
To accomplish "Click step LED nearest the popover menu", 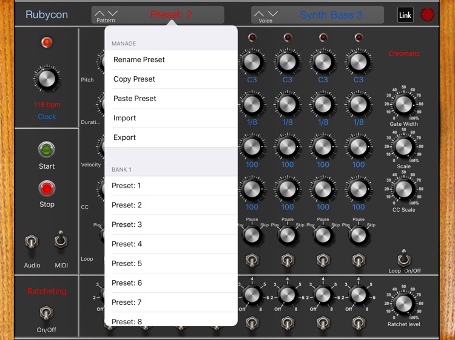I will [252, 38].
